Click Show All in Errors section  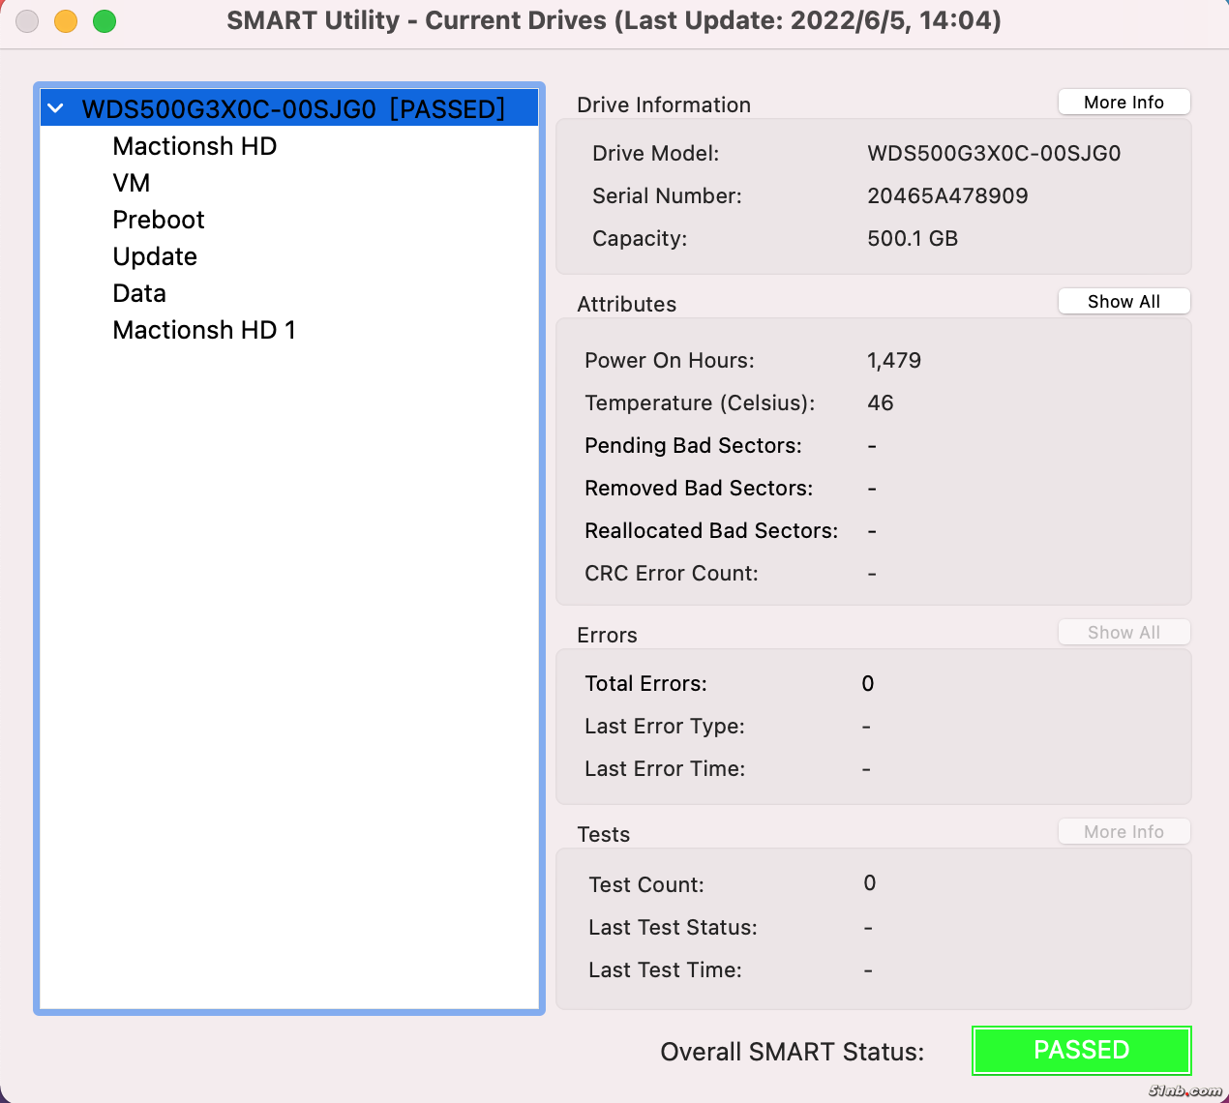(x=1124, y=633)
